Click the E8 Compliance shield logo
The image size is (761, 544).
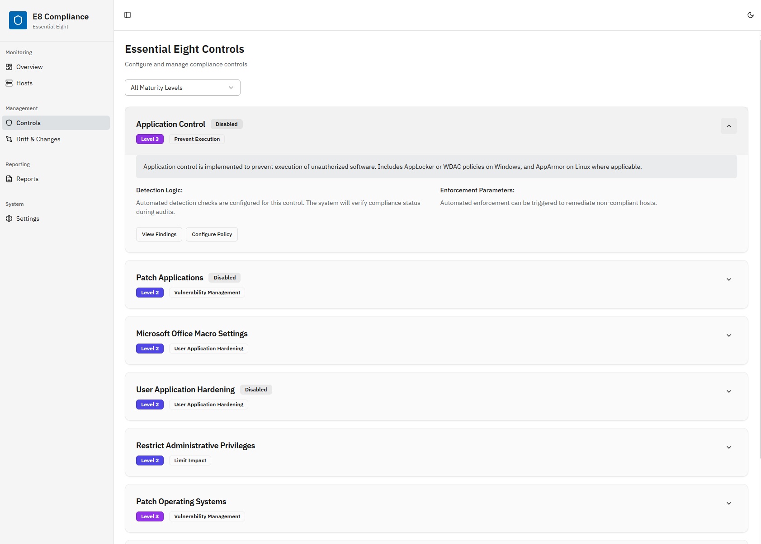18,20
